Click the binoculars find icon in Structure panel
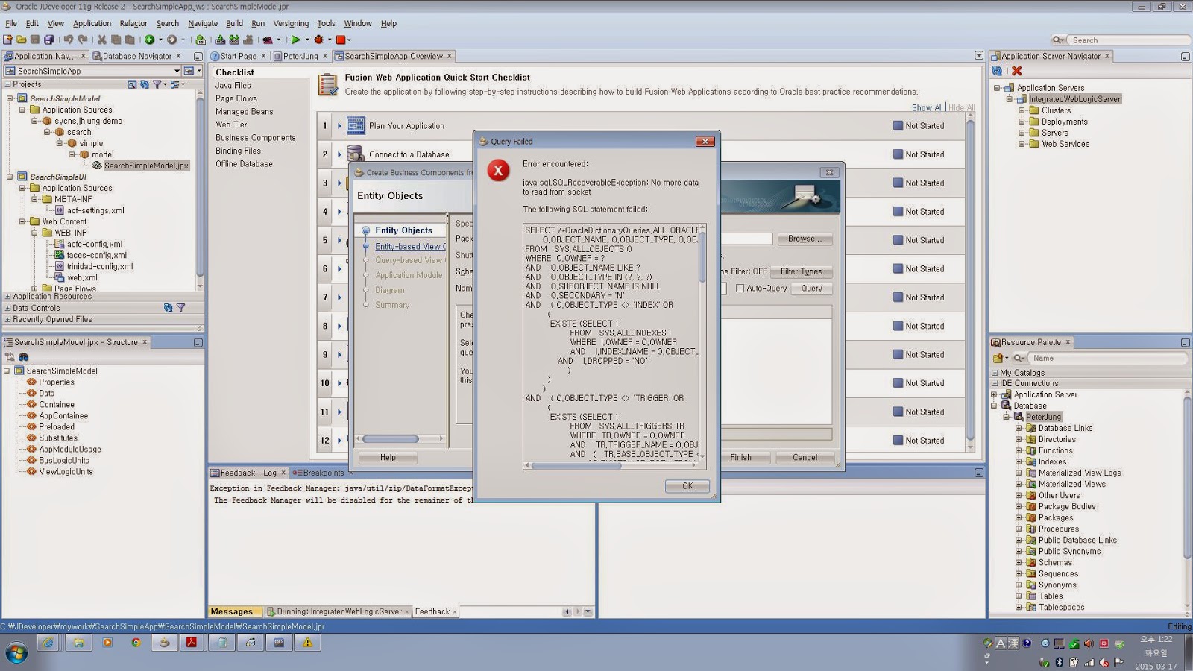Screen dimensions: 1193x671 click(x=23, y=357)
